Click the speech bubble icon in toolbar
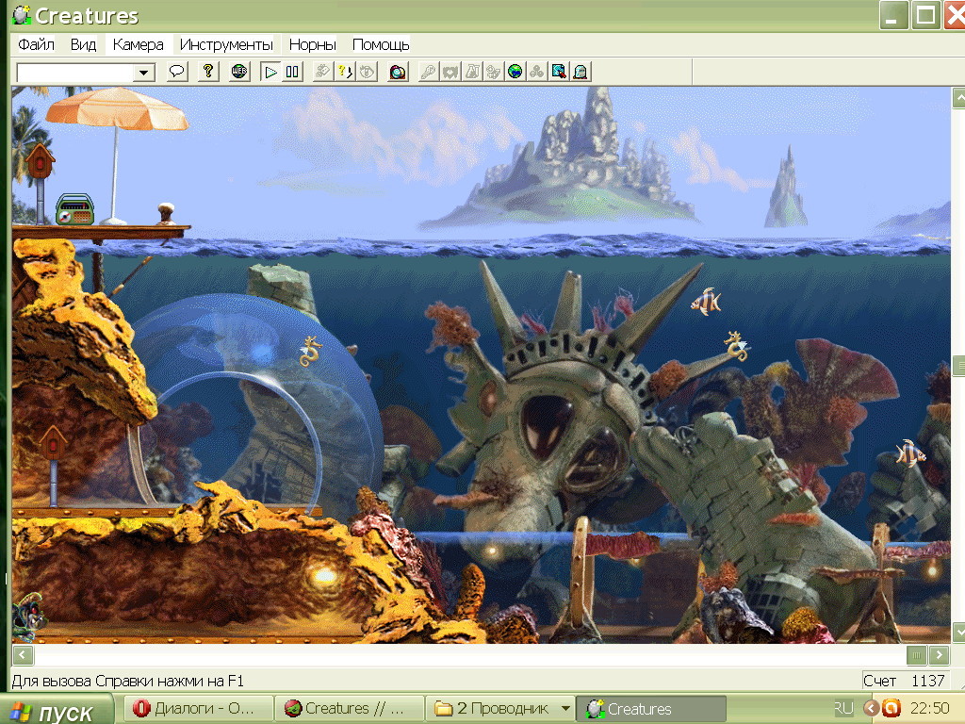 [x=176, y=72]
